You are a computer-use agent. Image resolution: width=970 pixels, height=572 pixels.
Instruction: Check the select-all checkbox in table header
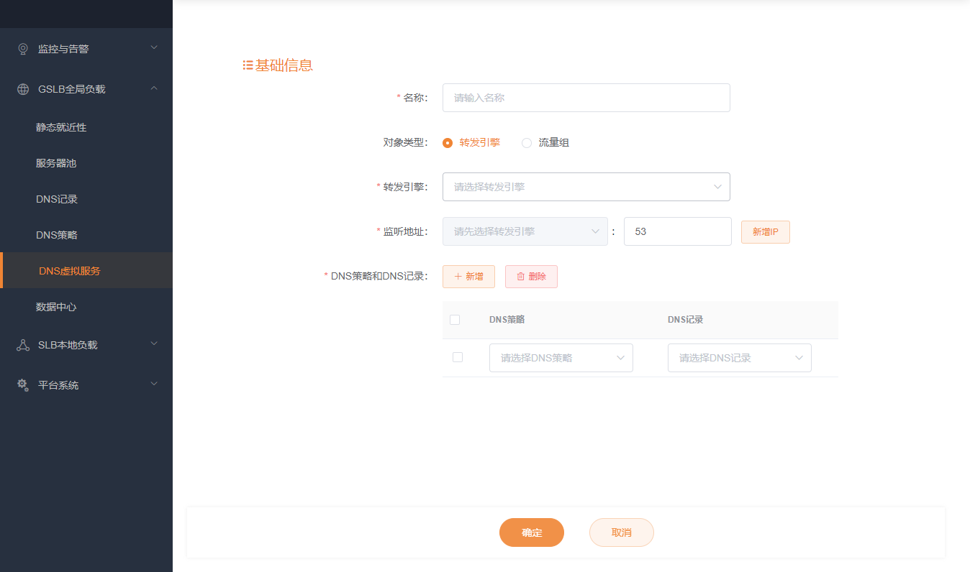(x=455, y=320)
